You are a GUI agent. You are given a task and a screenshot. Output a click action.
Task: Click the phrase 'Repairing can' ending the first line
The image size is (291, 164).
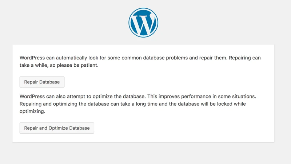coord(245,58)
